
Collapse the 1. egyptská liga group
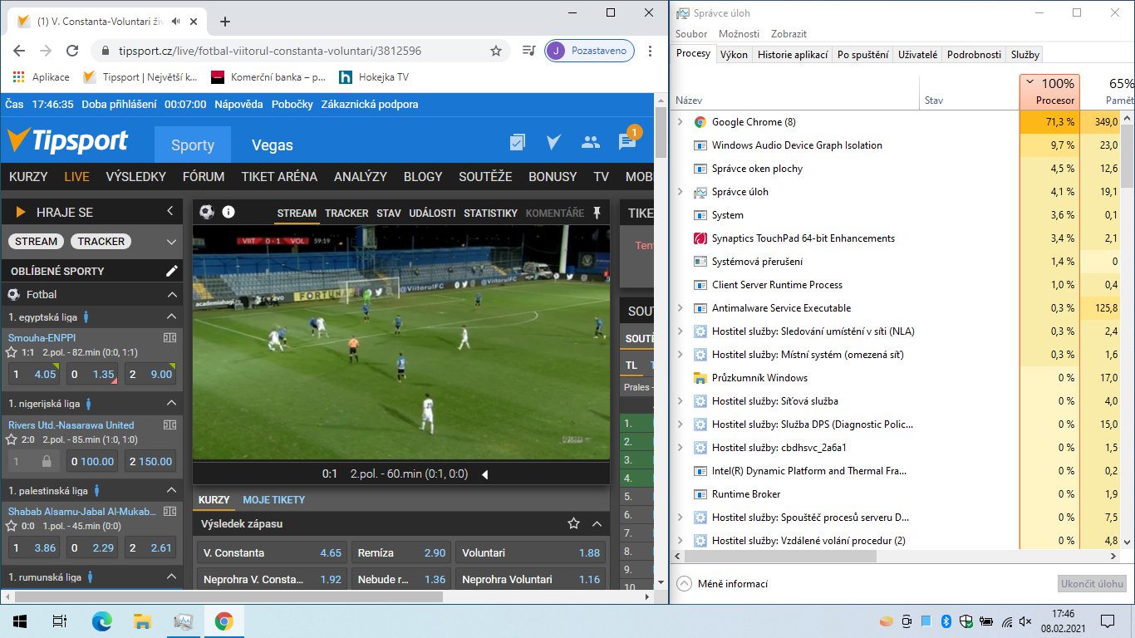click(x=172, y=317)
